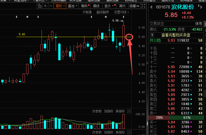Image resolution: width=206 pixels, height=135 pixels.
Task: Click diamond icon in 卖八 row
Action: point(191,81)
